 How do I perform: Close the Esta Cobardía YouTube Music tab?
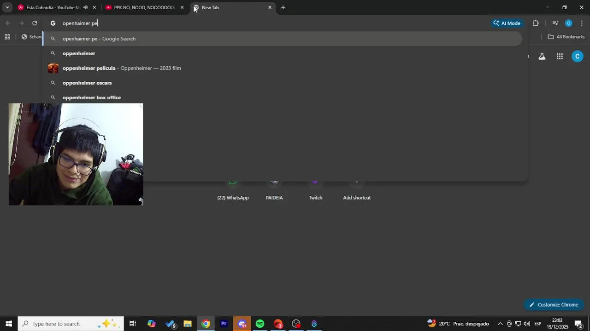[94, 7]
